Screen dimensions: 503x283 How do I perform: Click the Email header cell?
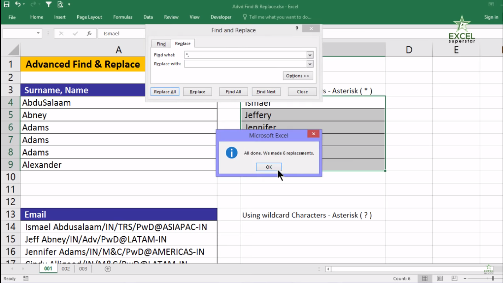119,214
